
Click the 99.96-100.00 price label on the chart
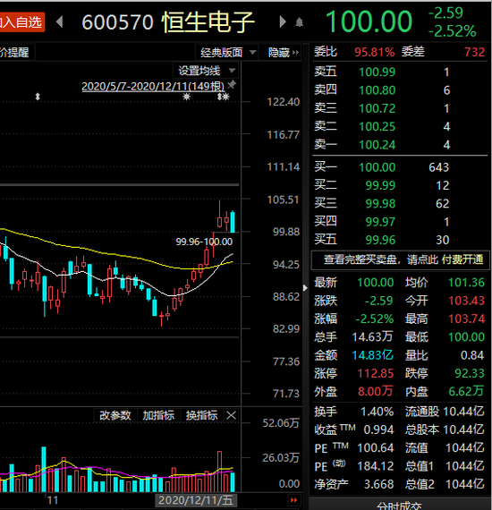click(x=204, y=242)
